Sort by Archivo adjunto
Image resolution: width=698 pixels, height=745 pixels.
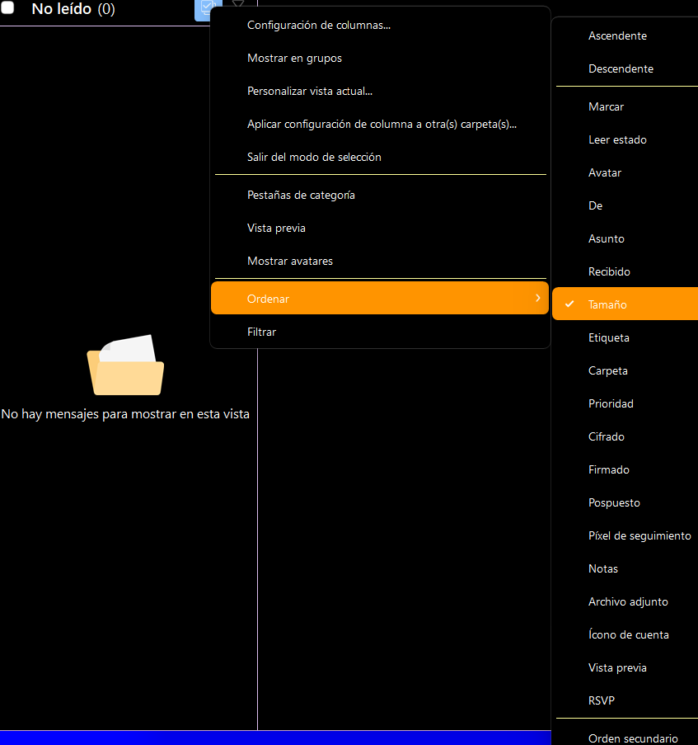pyautogui.click(x=628, y=601)
